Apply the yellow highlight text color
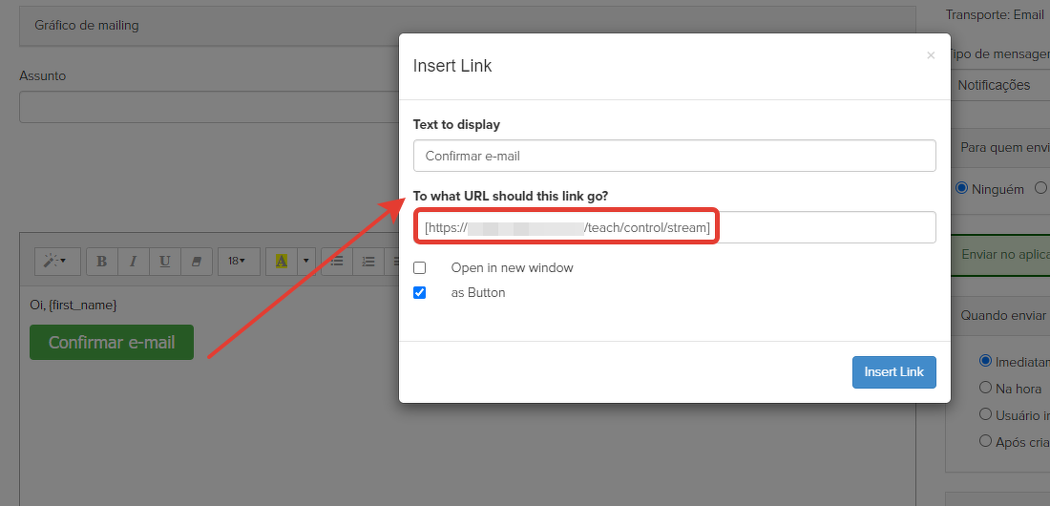 (x=282, y=261)
